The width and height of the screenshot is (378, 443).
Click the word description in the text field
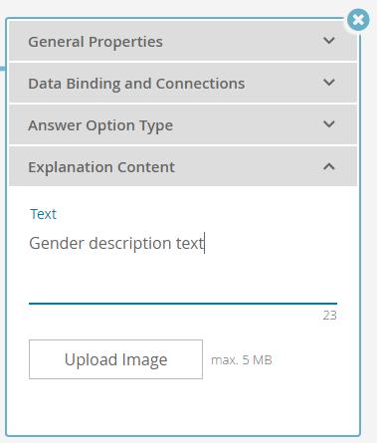coord(130,244)
